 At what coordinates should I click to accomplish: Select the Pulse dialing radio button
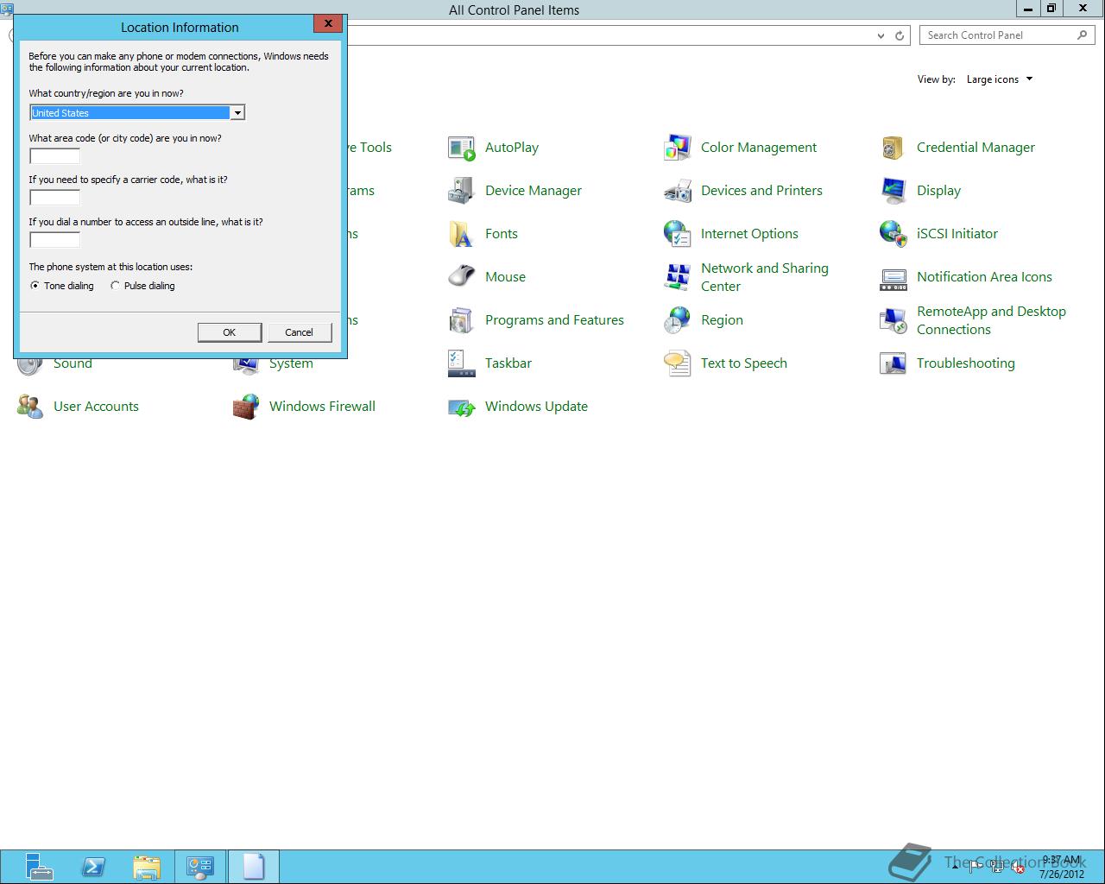tap(115, 286)
